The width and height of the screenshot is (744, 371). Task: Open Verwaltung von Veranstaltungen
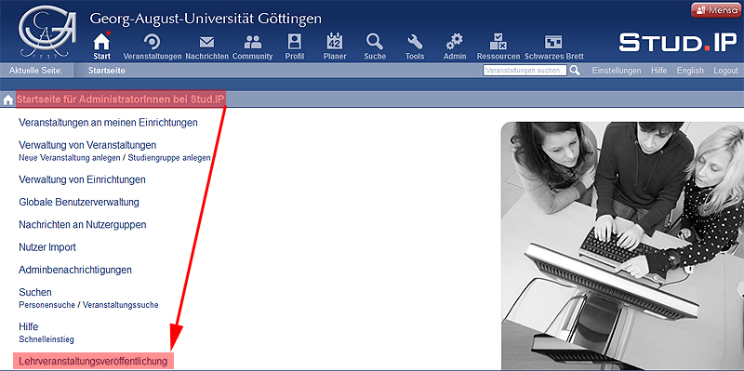87,145
